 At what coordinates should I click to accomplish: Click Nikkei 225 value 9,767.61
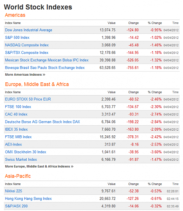[x=108, y=191]
